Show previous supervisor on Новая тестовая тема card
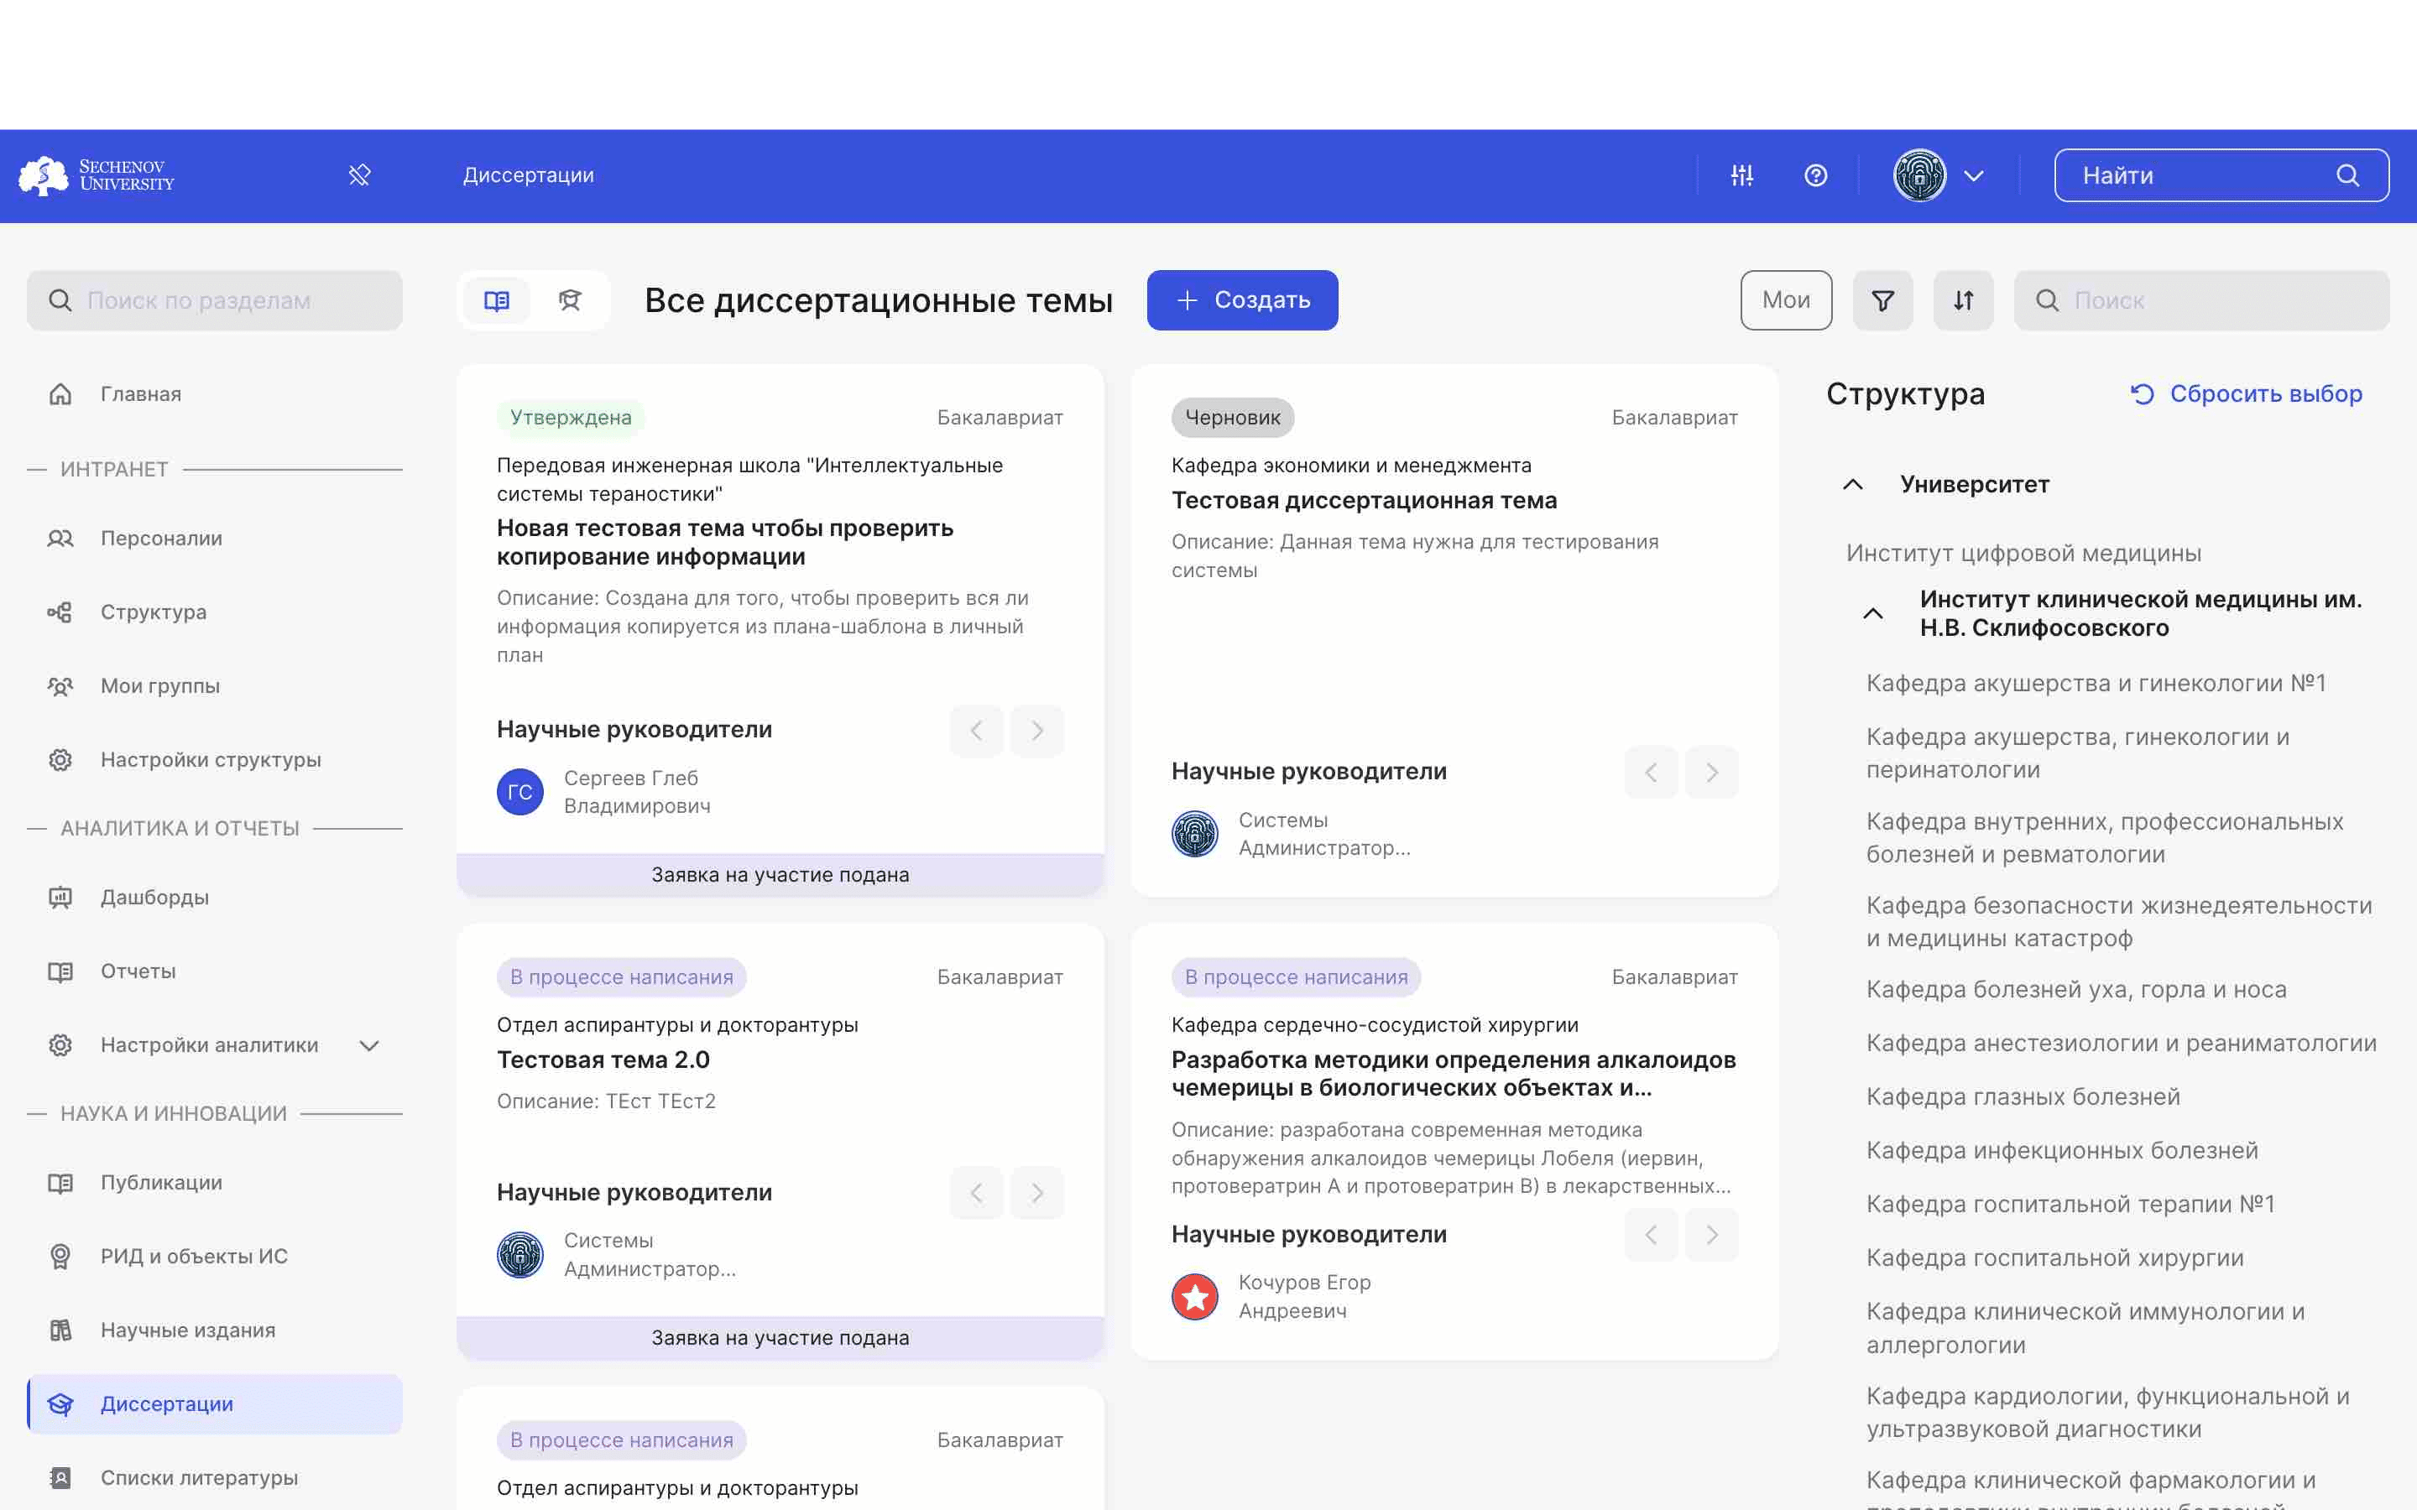The height and width of the screenshot is (1510, 2417). [x=976, y=731]
